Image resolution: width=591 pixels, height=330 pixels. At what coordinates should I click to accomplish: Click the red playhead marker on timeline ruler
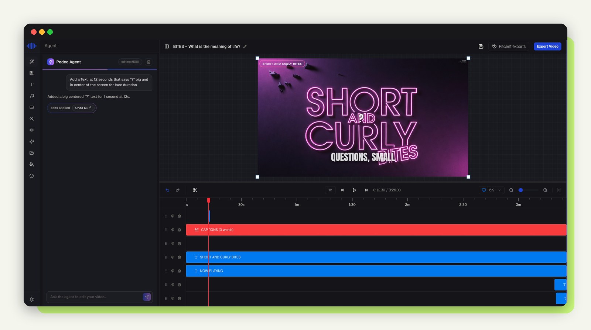[209, 200]
